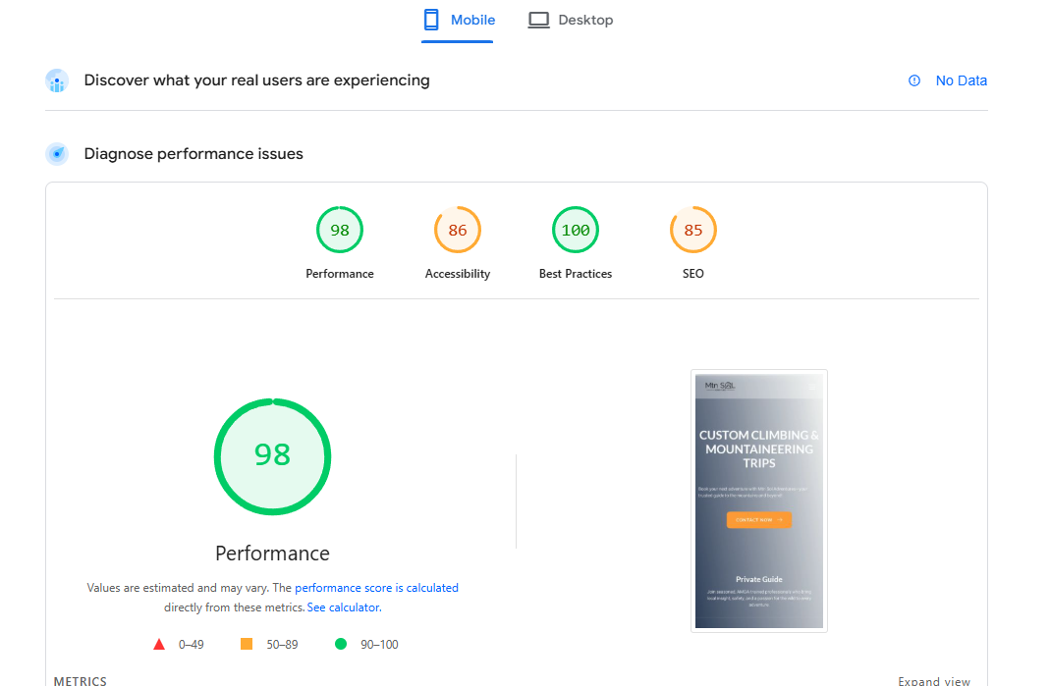Click the red triangle 0–49 legend marker

tap(159, 645)
